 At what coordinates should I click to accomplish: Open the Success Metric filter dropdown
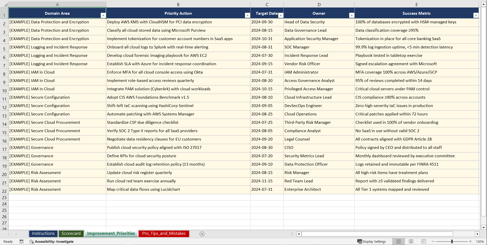pos(476,15)
